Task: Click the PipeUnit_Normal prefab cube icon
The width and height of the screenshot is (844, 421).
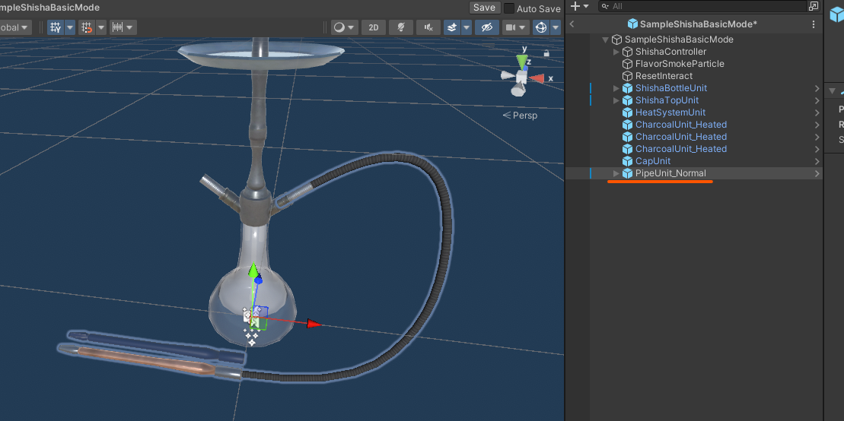Action: pos(627,173)
